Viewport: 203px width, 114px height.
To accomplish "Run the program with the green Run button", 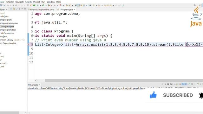I will tap(43, 5).
